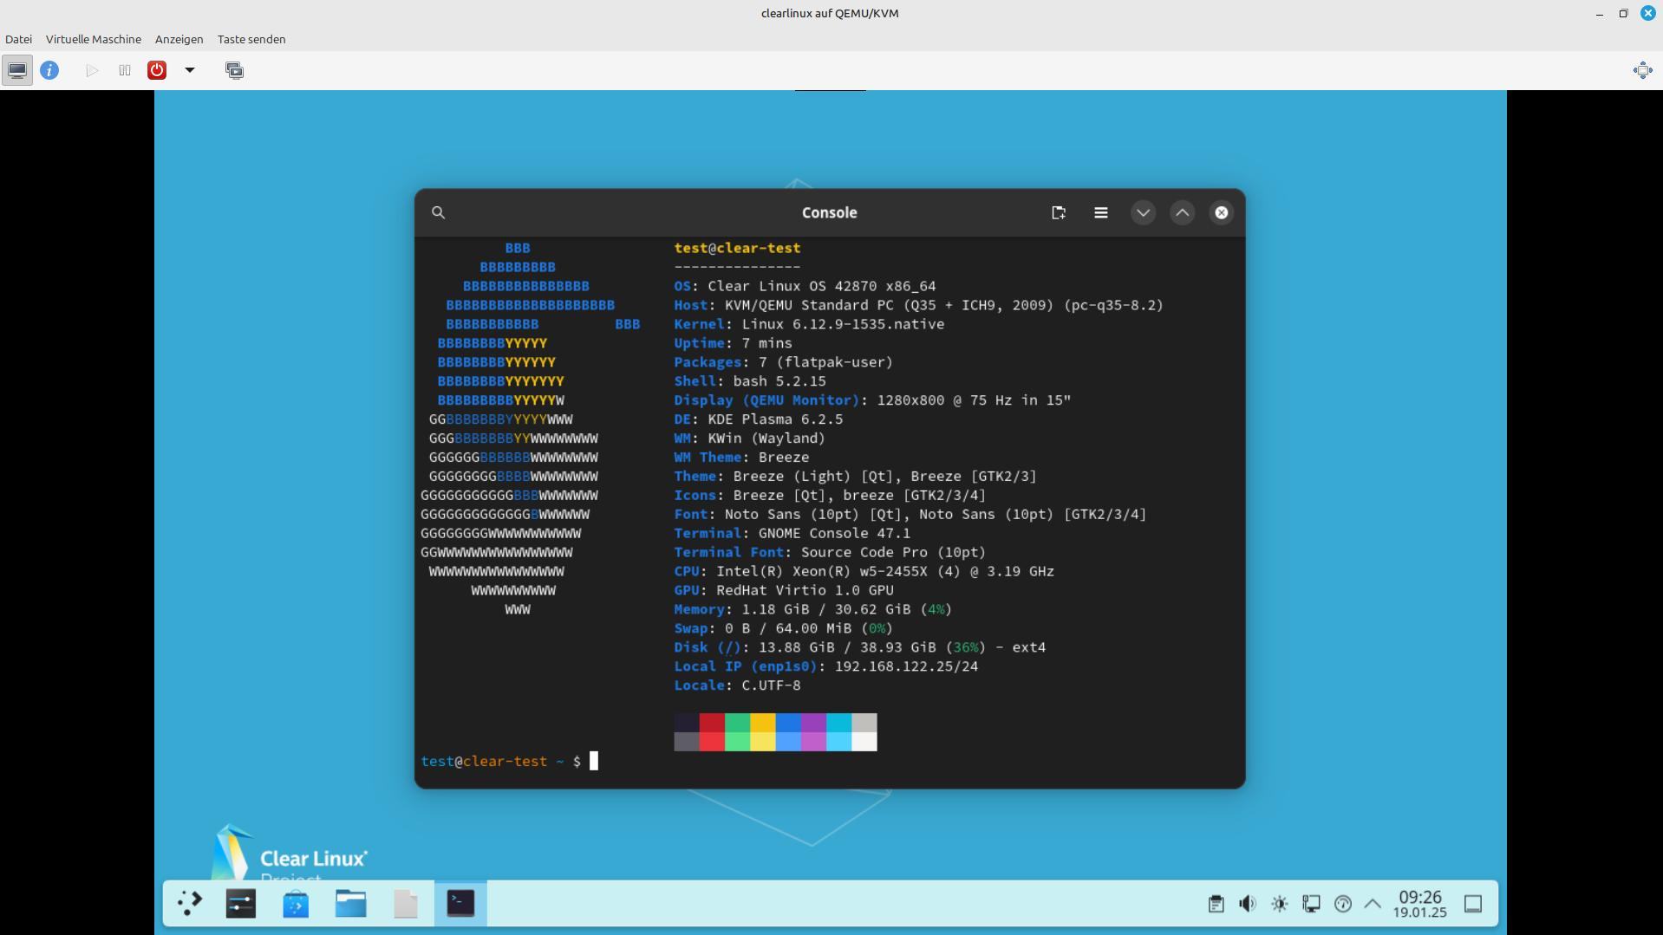Click the 'GNOME Console 47.1' text
Viewport: 1663px width, 935px height.
click(834, 534)
